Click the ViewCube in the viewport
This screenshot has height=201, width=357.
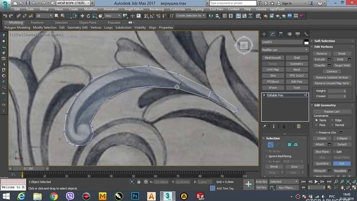click(x=244, y=45)
